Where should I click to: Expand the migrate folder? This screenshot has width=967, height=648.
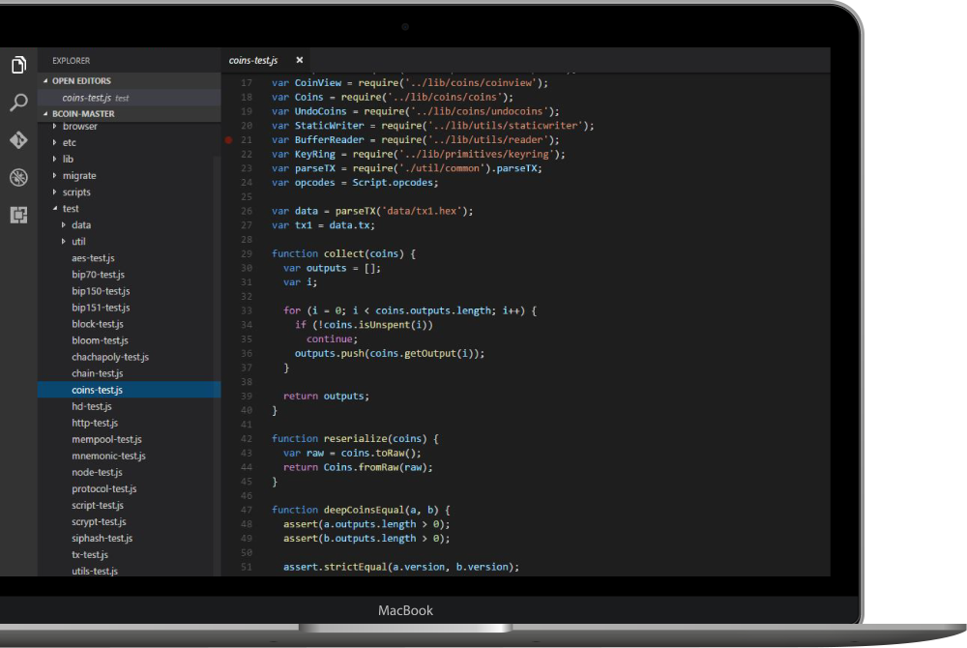click(78, 175)
